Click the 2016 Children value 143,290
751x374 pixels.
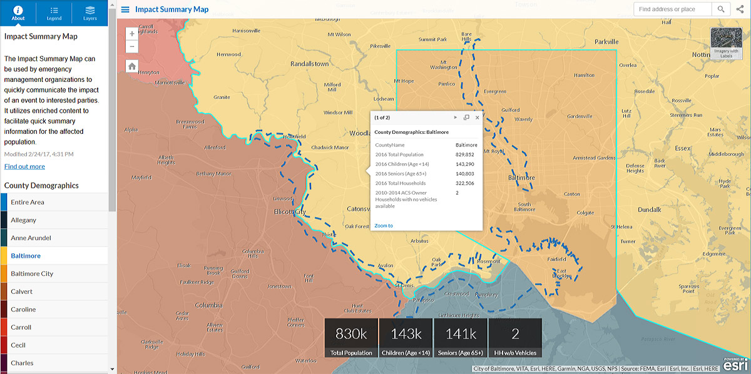coord(465,164)
